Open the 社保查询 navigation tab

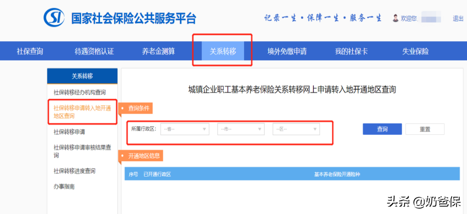point(30,51)
